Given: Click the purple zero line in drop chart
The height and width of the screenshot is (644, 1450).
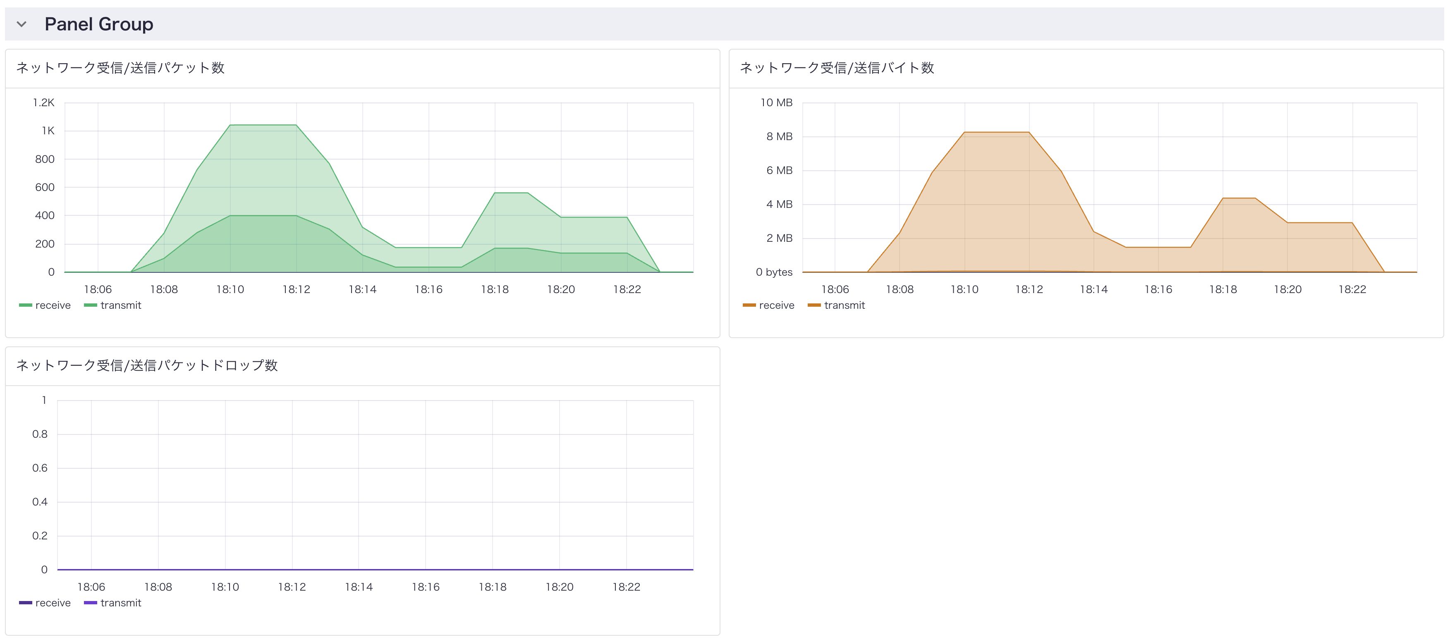Looking at the screenshot, I should coord(375,570).
